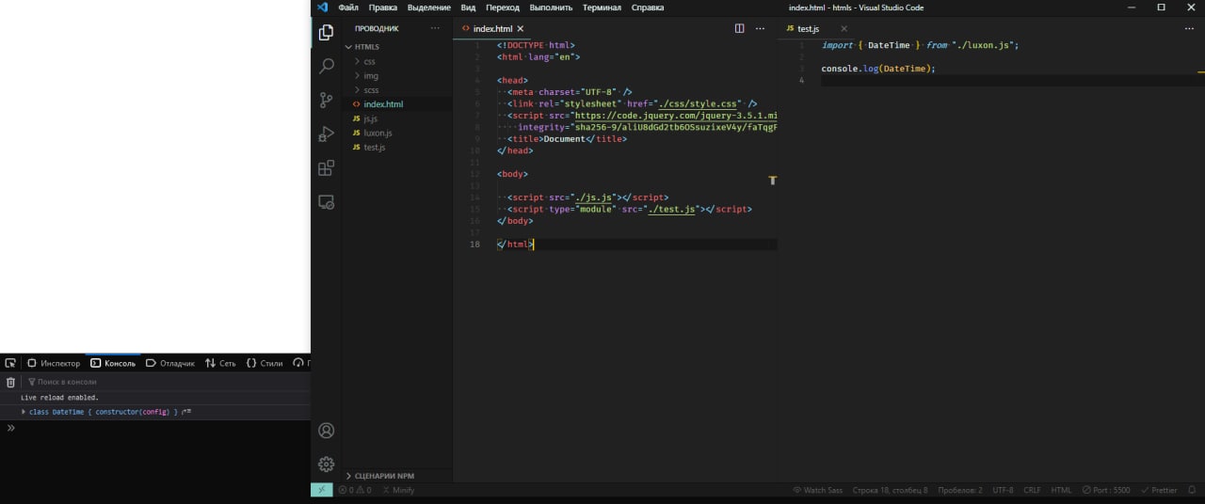Close the index.html tab
Image resolution: width=1205 pixels, height=504 pixels.
pyautogui.click(x=521, y=29)
